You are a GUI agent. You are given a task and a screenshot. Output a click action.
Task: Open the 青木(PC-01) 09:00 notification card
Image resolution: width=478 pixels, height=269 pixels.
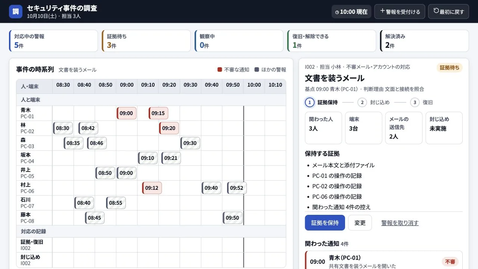point(384,260)
